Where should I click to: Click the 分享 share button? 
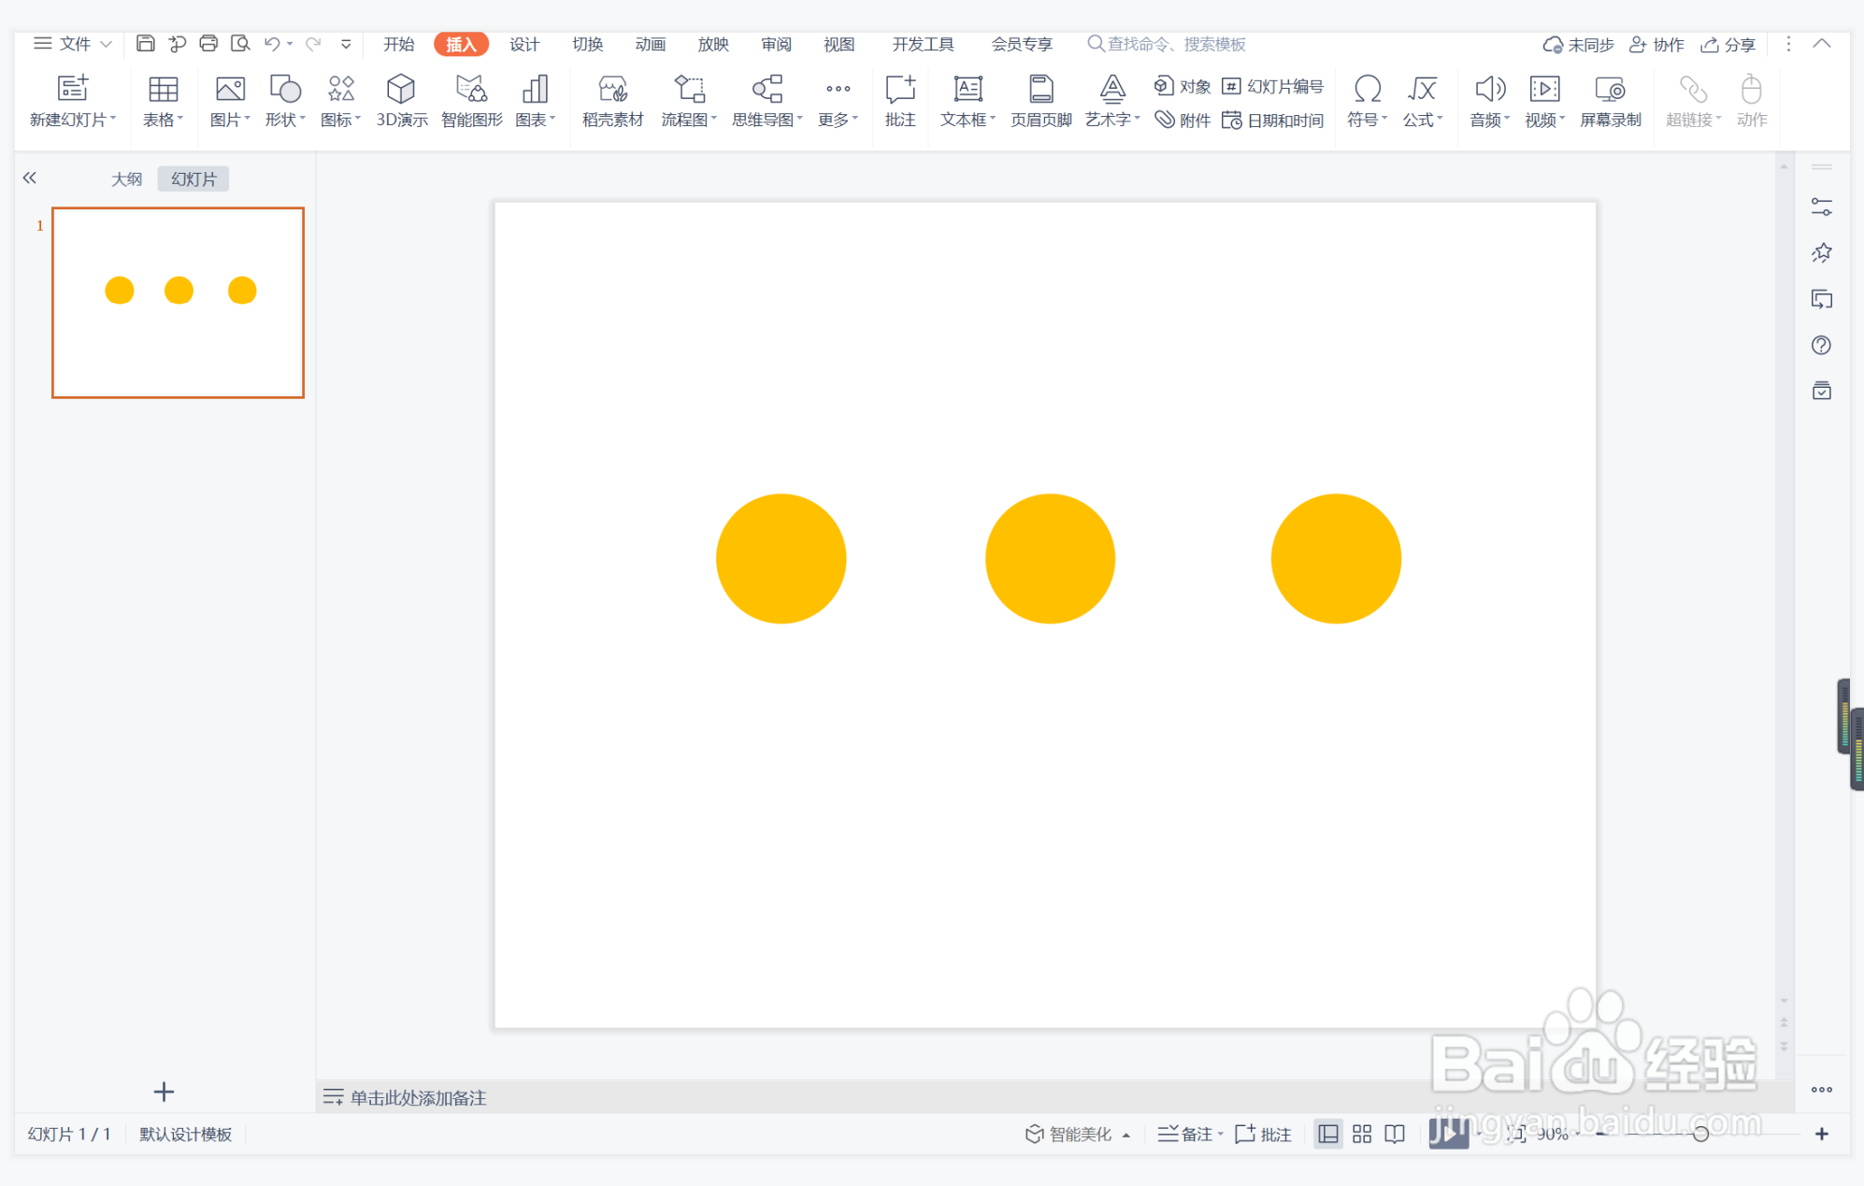click(1728, 44)
